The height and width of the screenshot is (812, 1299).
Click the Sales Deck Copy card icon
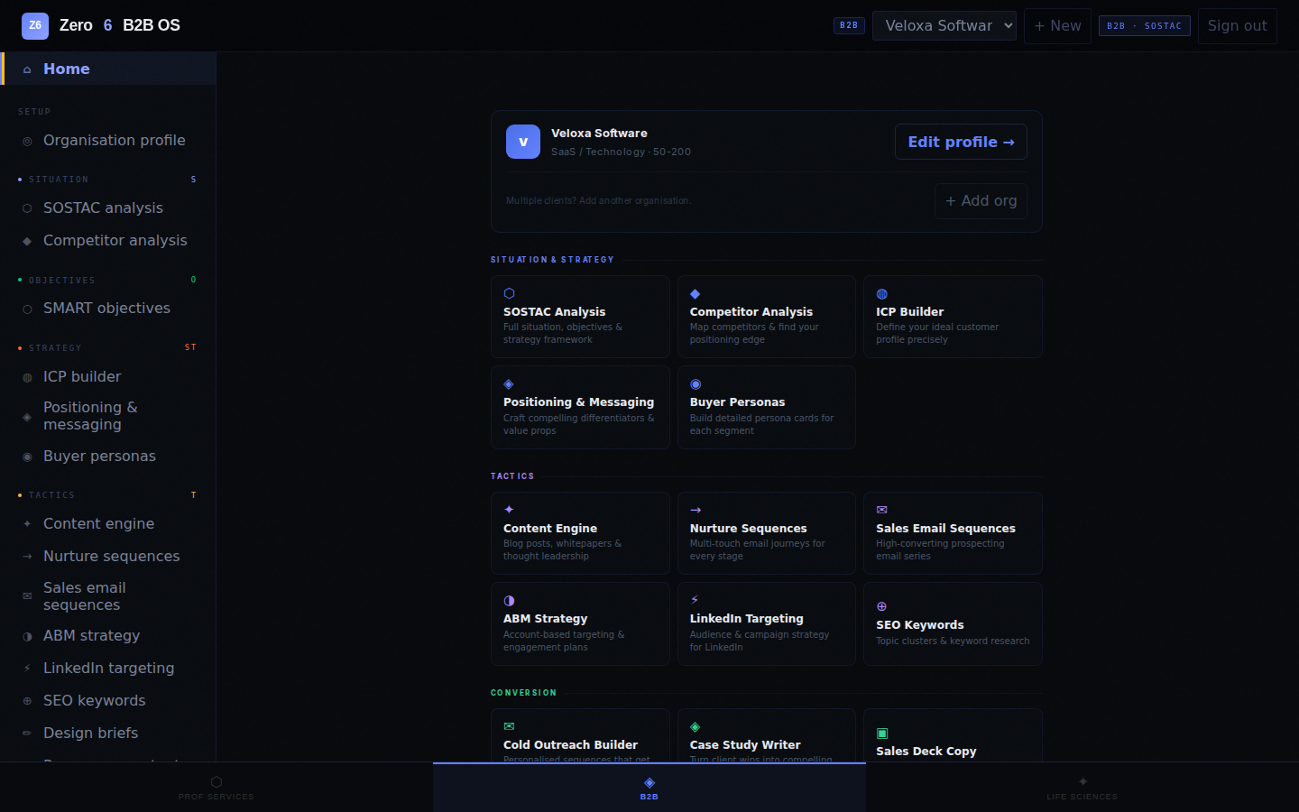point(882,734)
